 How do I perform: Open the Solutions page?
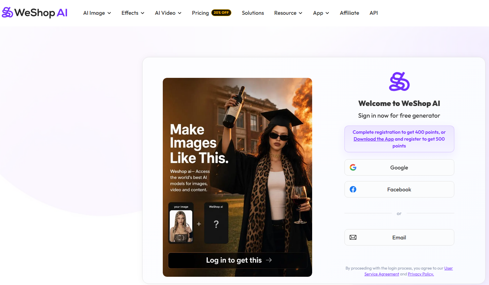tap(253, 13)
